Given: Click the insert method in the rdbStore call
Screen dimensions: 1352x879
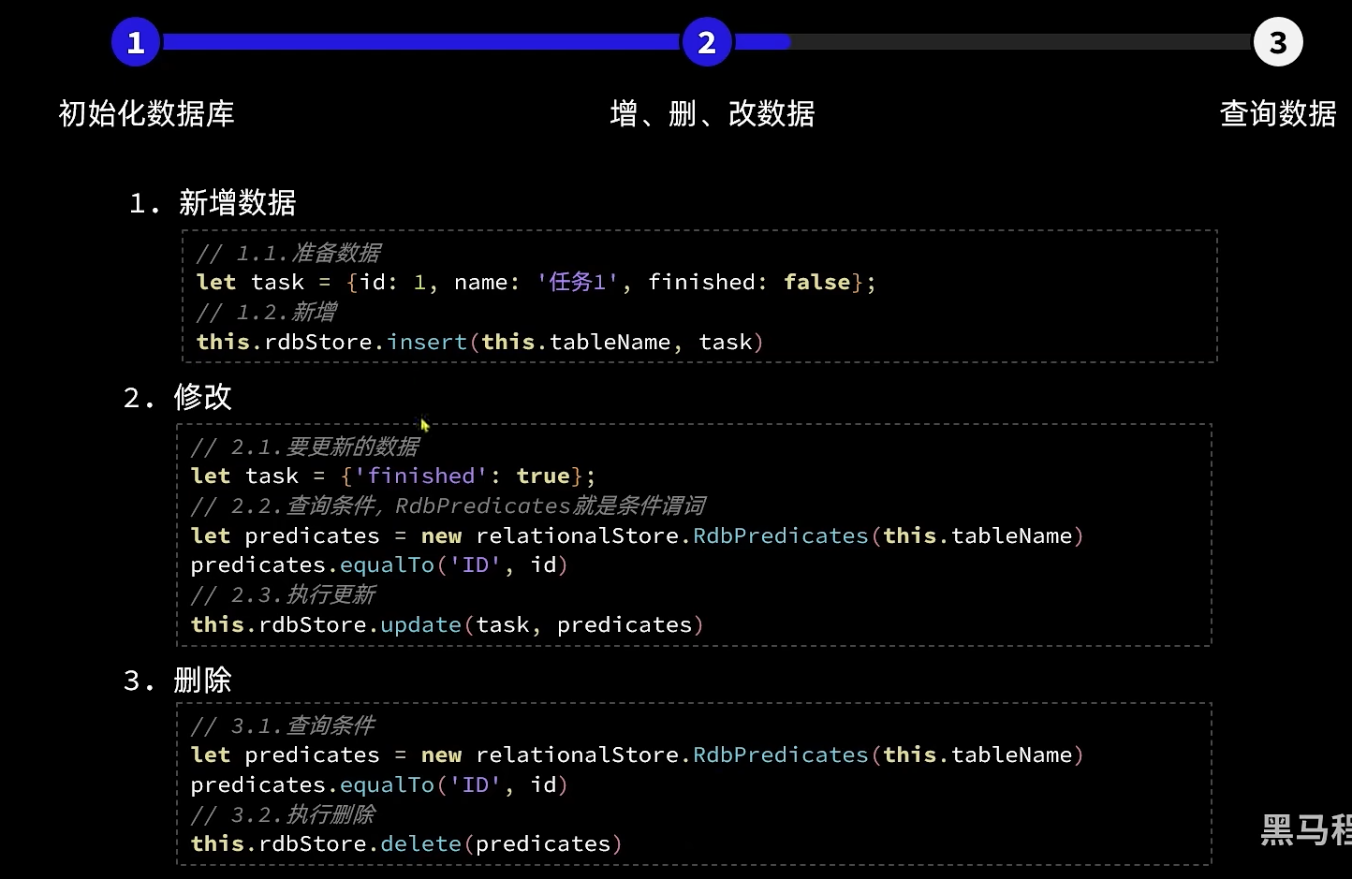Looking at the screenshot, I should coord(427,342).
